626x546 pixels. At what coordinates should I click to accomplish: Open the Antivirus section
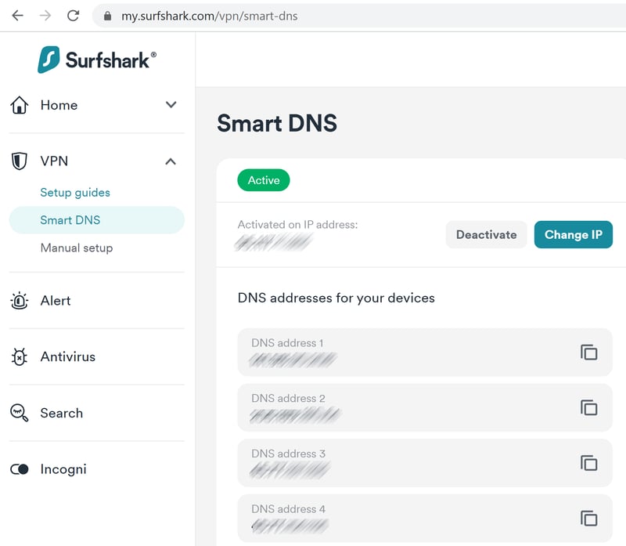coord(68,356)
